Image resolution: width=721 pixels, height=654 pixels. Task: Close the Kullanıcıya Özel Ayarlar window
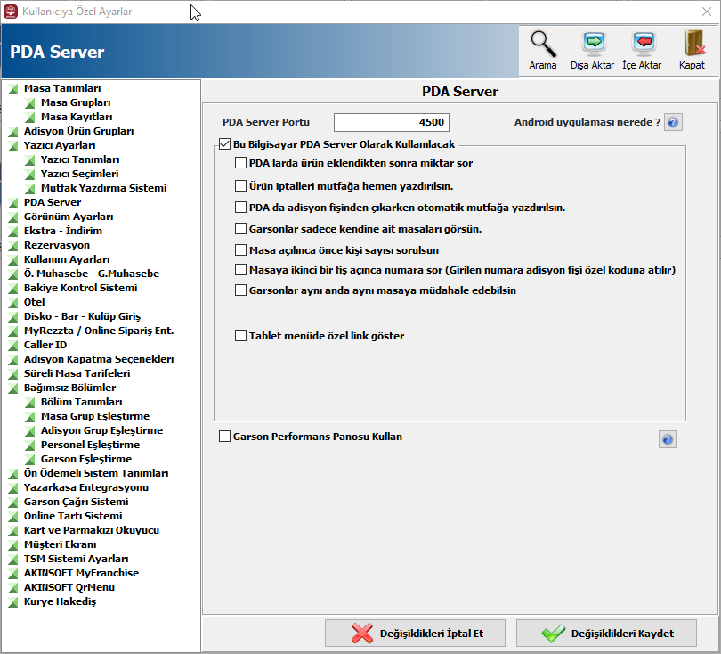(707, 12)
